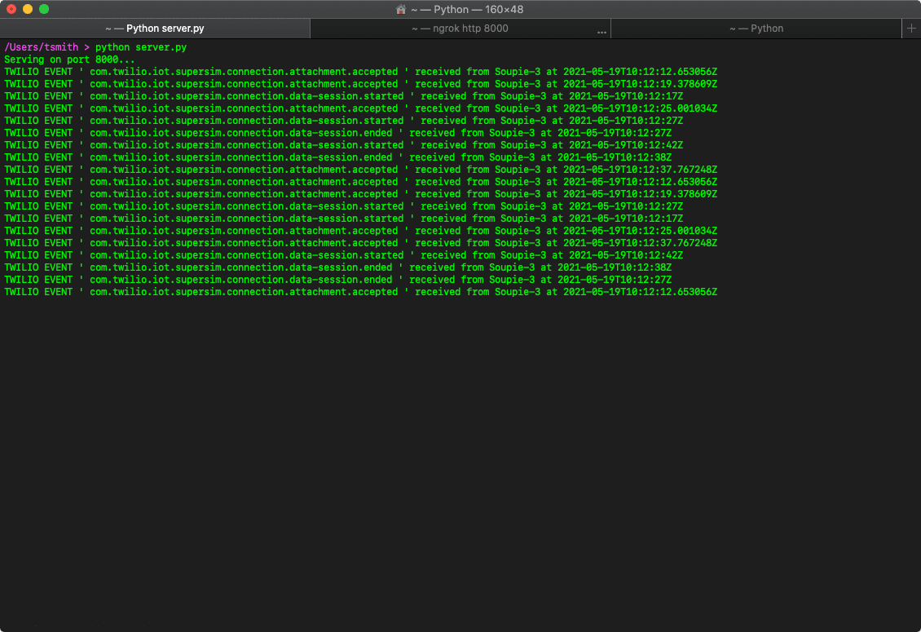Click the green full-screen traffic light button
Image resolution: width=921 pixels, height=632 pixels.
click(x=43, y=10)
